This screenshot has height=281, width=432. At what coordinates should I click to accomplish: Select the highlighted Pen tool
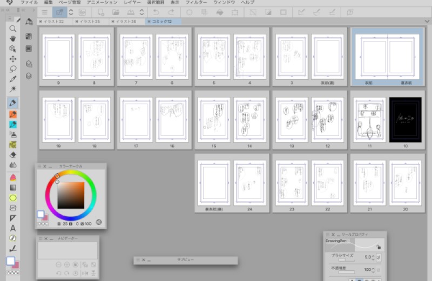click(12, 102)
